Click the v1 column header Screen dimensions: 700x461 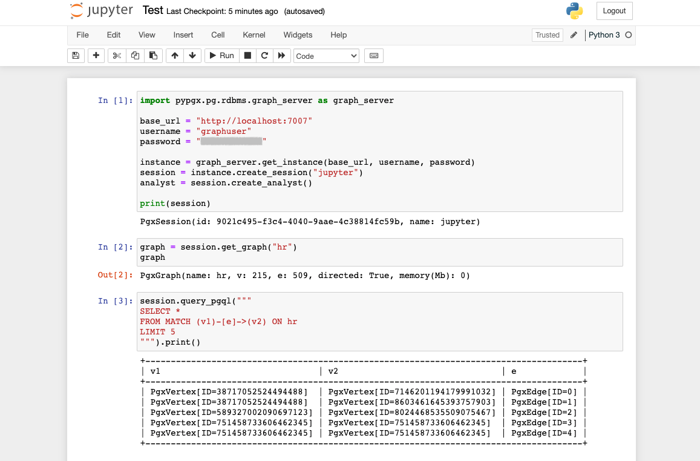(155, 371)
